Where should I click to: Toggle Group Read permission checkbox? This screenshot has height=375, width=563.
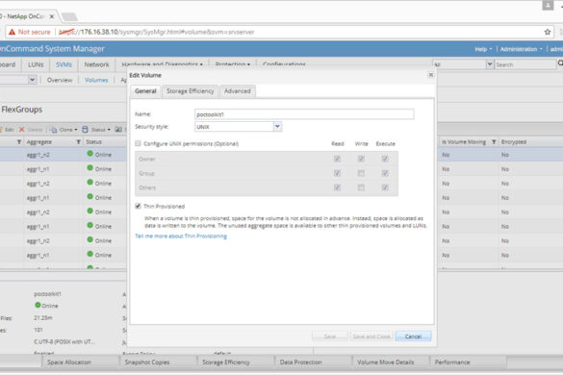[x=337, y=173]
